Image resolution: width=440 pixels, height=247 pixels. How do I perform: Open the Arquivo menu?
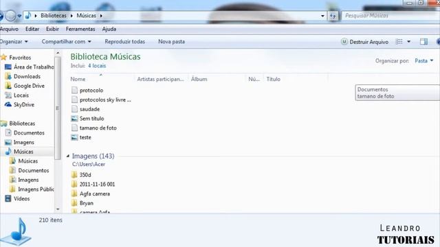[9, 29]
